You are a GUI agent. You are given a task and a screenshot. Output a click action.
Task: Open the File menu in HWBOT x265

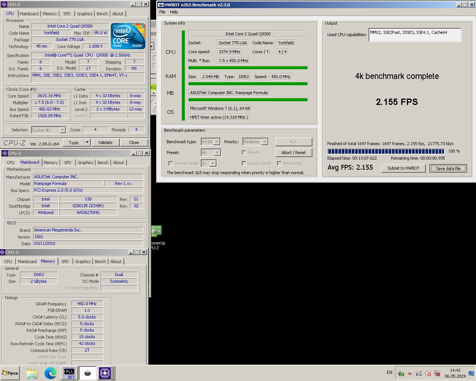coord(162,12)
